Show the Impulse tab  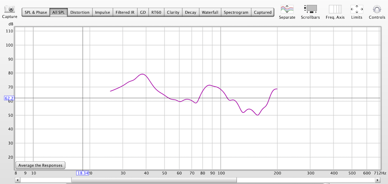(102, 12)
